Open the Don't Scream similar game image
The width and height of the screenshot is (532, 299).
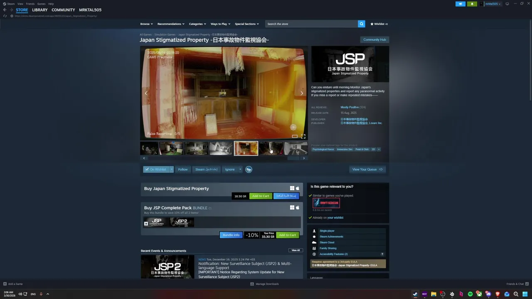326,203
